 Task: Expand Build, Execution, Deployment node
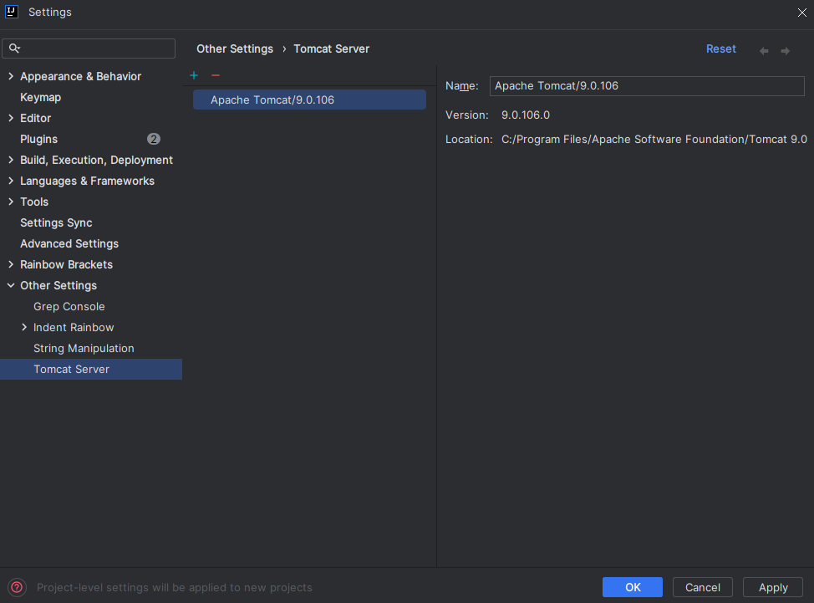pos(11,160)
